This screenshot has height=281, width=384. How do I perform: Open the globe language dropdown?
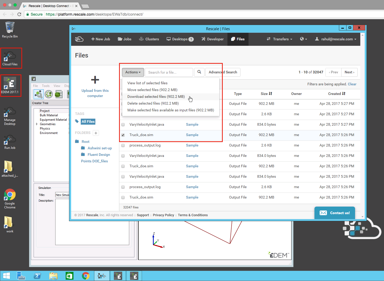tap(304, 39)
